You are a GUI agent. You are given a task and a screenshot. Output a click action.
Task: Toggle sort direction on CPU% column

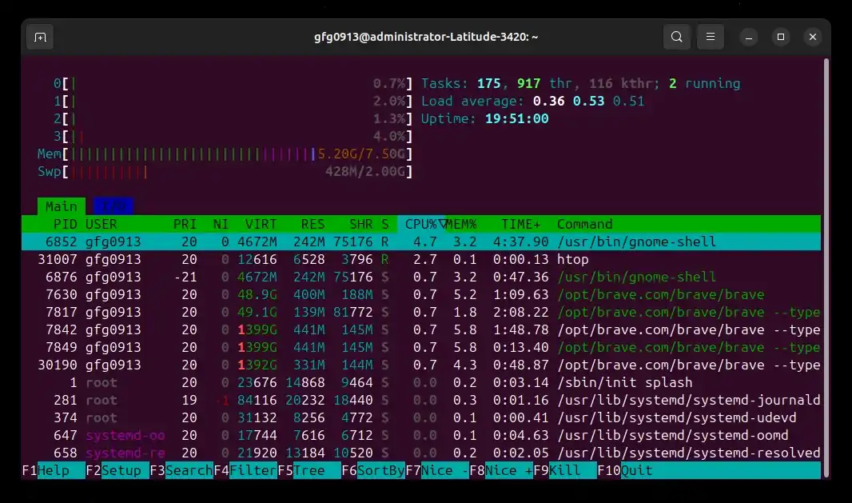pyautogui.click(x=422, y=224)
